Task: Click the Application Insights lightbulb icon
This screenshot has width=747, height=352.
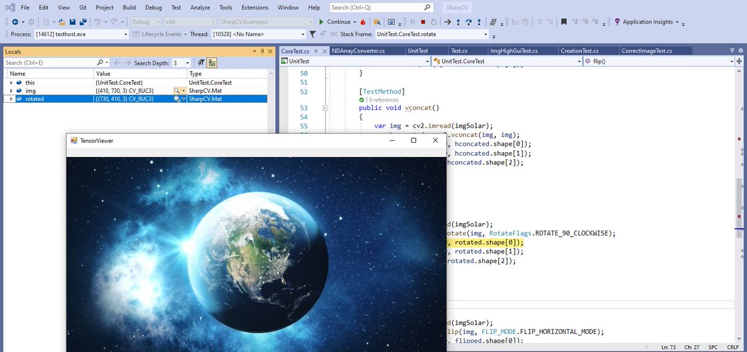Action: pos(618,22)
